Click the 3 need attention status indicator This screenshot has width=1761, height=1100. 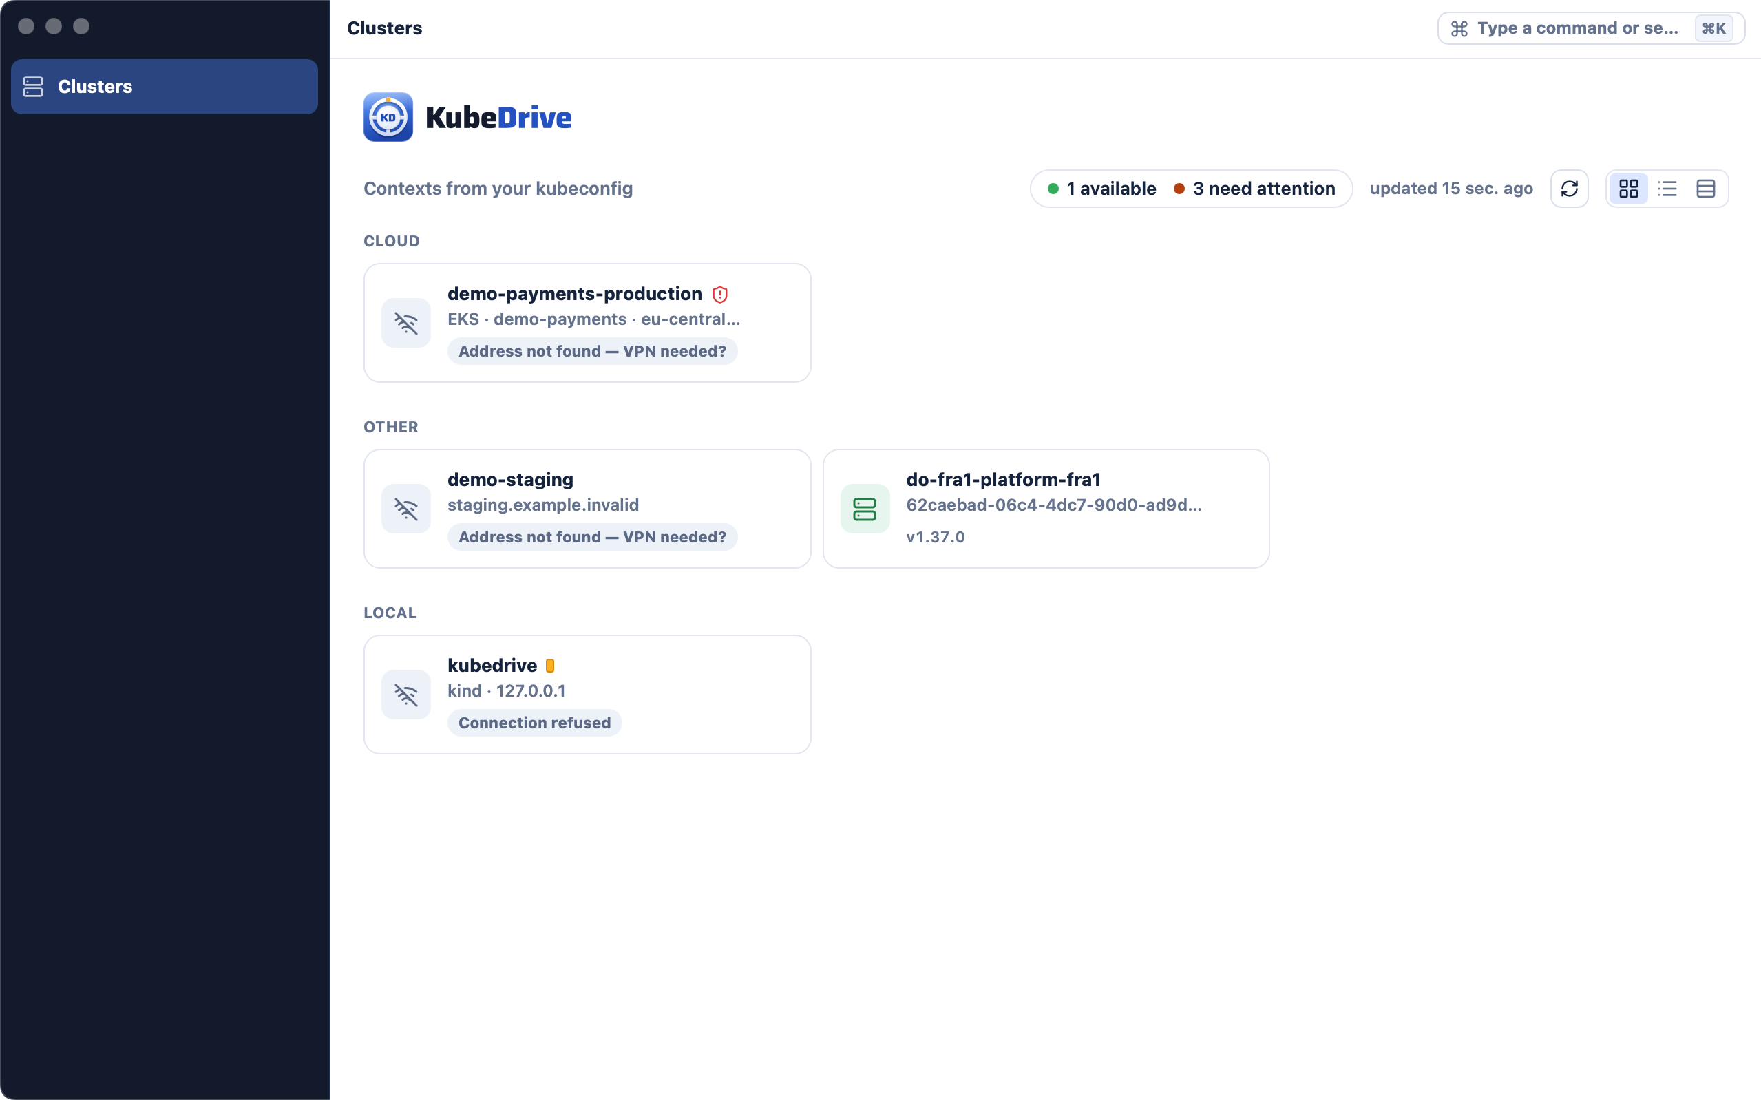click(1255, 189)
